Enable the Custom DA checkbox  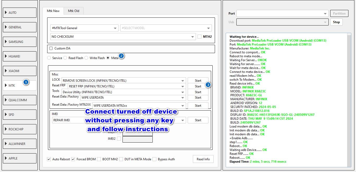[51, 48]
